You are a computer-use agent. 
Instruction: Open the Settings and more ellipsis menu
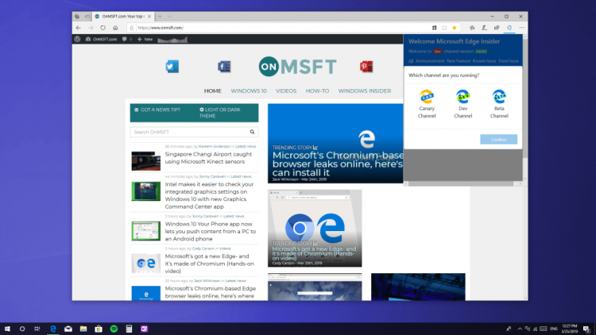[521, 28]
